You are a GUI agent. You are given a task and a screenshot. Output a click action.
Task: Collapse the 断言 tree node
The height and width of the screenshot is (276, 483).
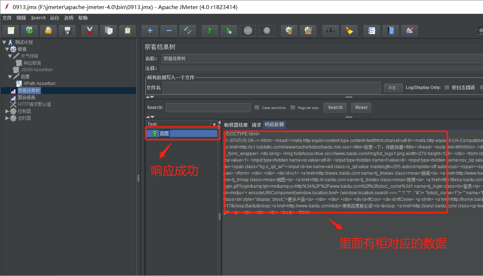(x=7, y=49)
